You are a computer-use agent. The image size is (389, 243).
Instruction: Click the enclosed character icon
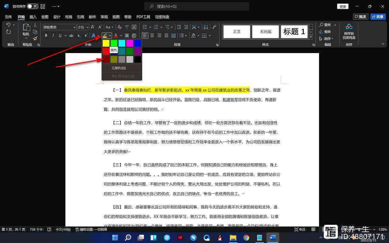(134, 36)
